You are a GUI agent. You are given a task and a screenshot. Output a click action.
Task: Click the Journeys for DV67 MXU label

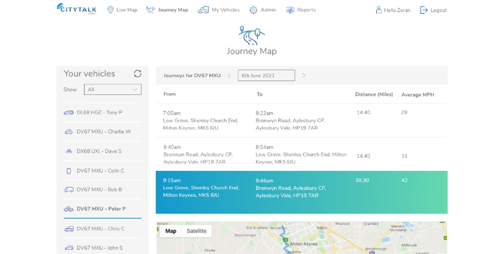coord(192,76)
